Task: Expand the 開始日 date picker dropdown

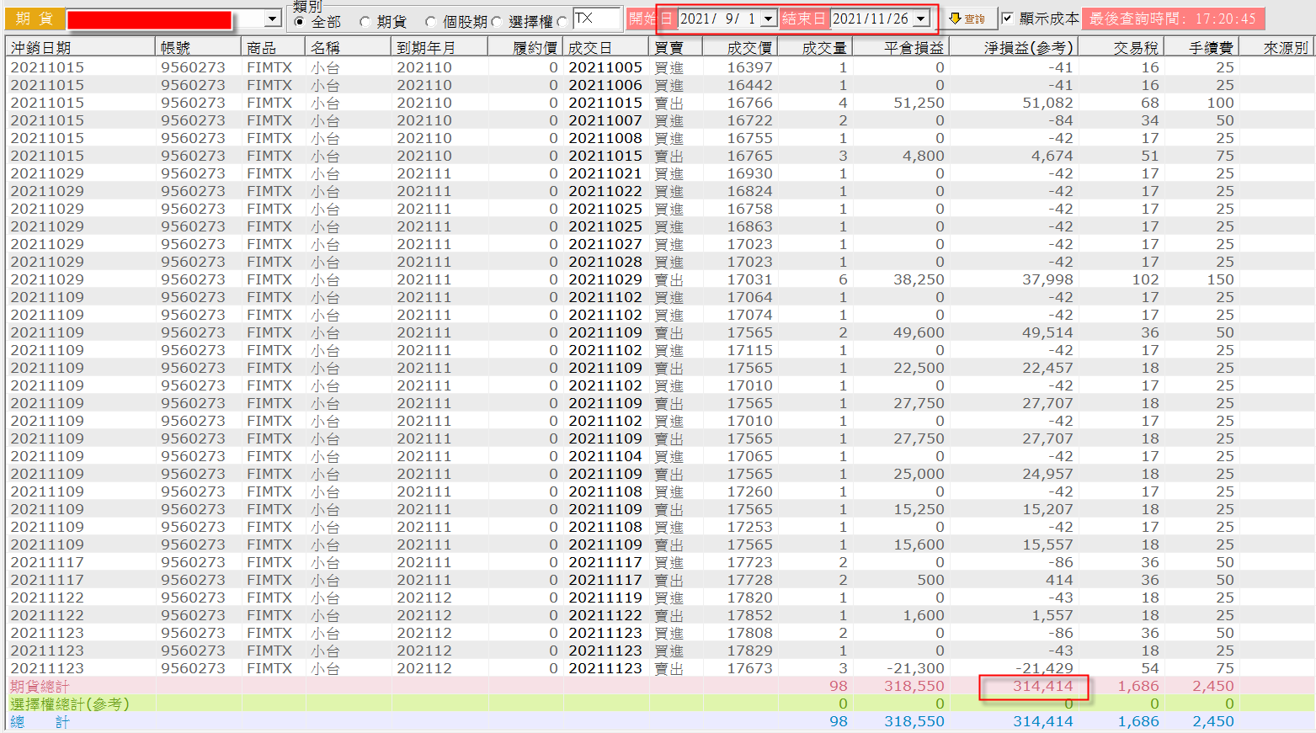Action: 768,19
